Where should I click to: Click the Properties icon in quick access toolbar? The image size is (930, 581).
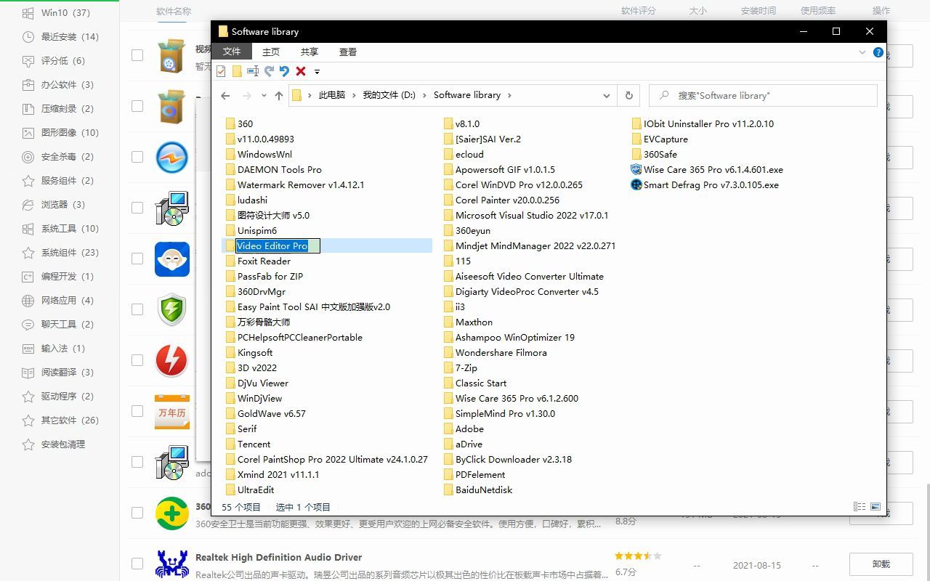(221, 71)
